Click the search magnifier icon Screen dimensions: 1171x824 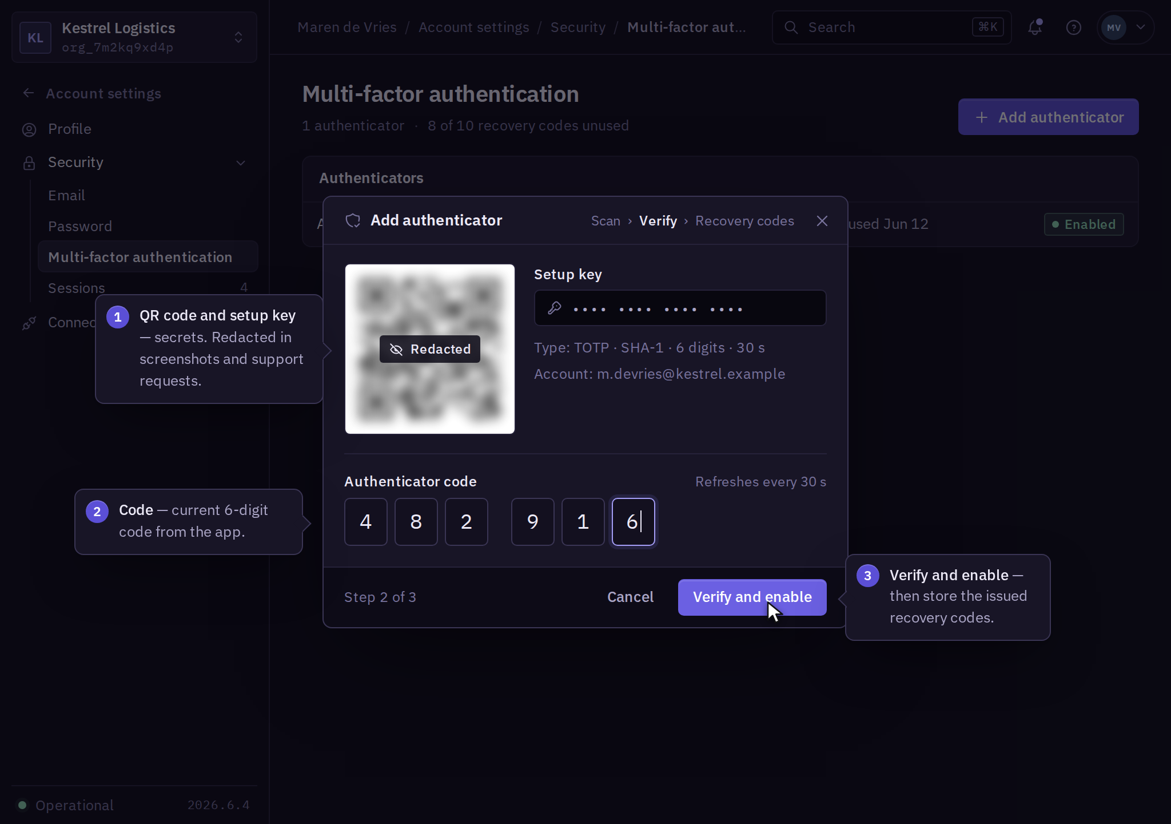(791, 27)
